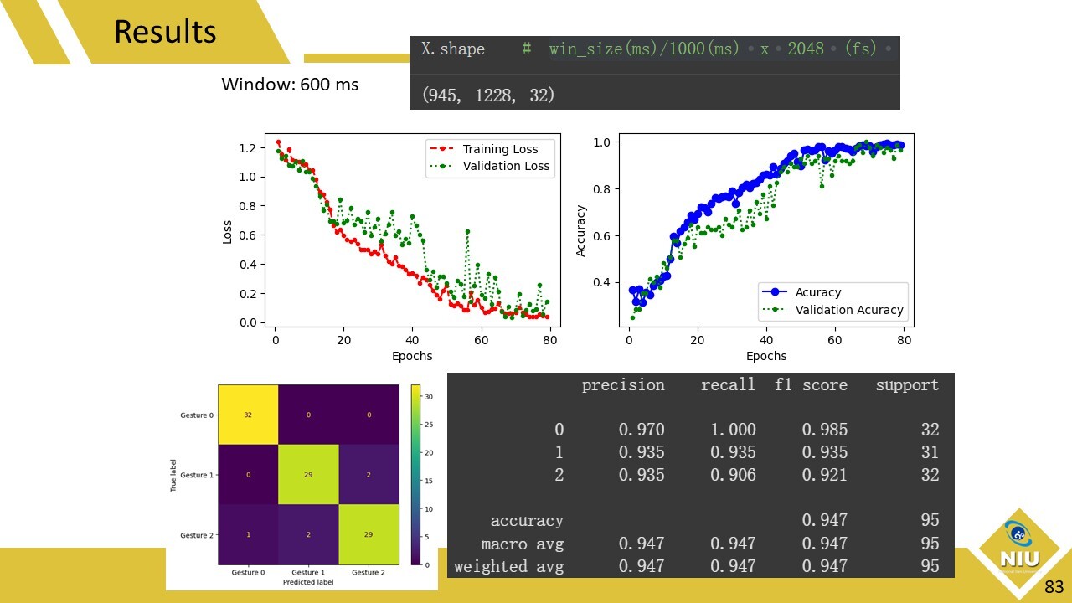The height and width of the screenshot is (603, 1072).
Task: Click the Window: 600 ms text
Action: 290,85
